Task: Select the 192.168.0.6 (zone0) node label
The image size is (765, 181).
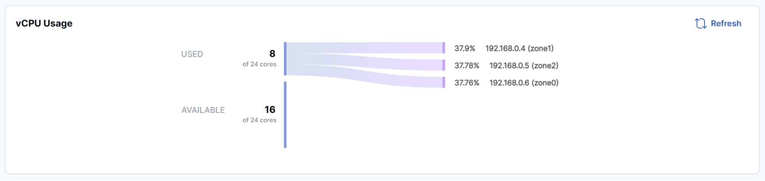Action: pos(524,83)
